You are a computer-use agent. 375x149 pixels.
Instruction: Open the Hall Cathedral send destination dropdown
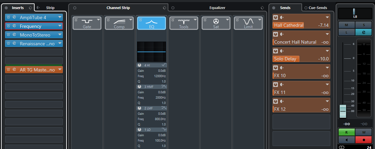coord(327,17)
